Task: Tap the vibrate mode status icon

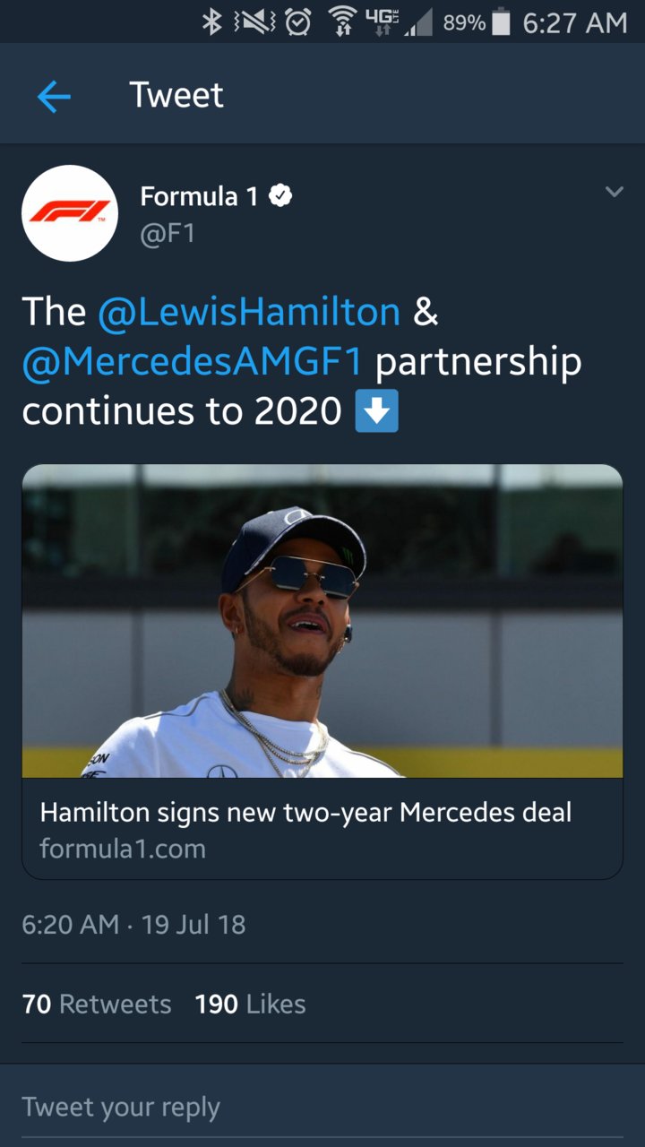Action: 253,23
